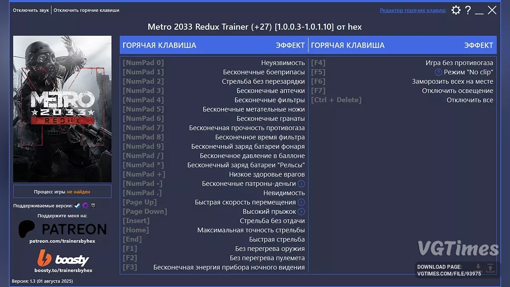The image size is (510, 287).
Task: Toggle Бесконечные фильтры cheat
Action: tap(269, 100)
